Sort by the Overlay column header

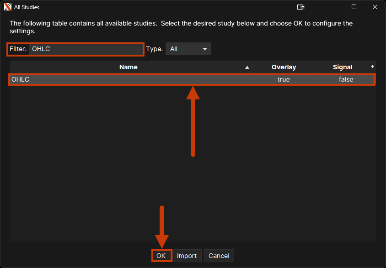click(x=284, y=67)
